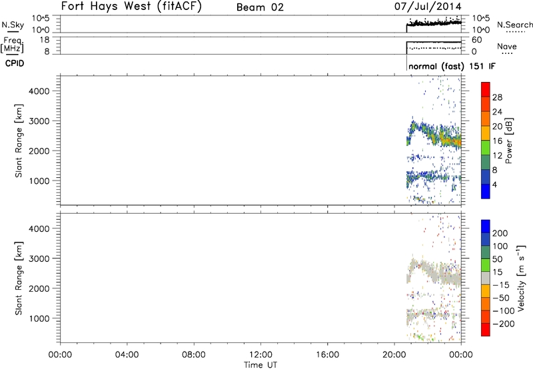533x369 pixels.
Task: Click the 60 tick on Nave axis
Action: pyautogui.click(x=476, y=40)
